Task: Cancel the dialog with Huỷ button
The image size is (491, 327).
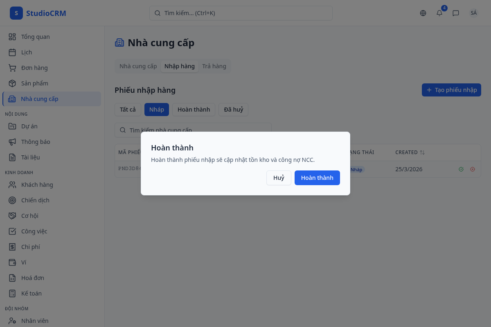Action: coord(279,178)
